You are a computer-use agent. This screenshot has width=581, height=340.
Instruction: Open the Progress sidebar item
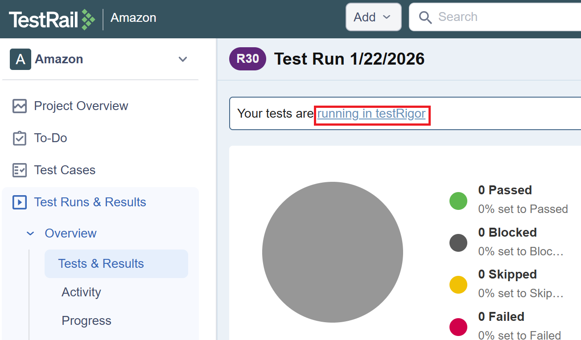(87, 321)
